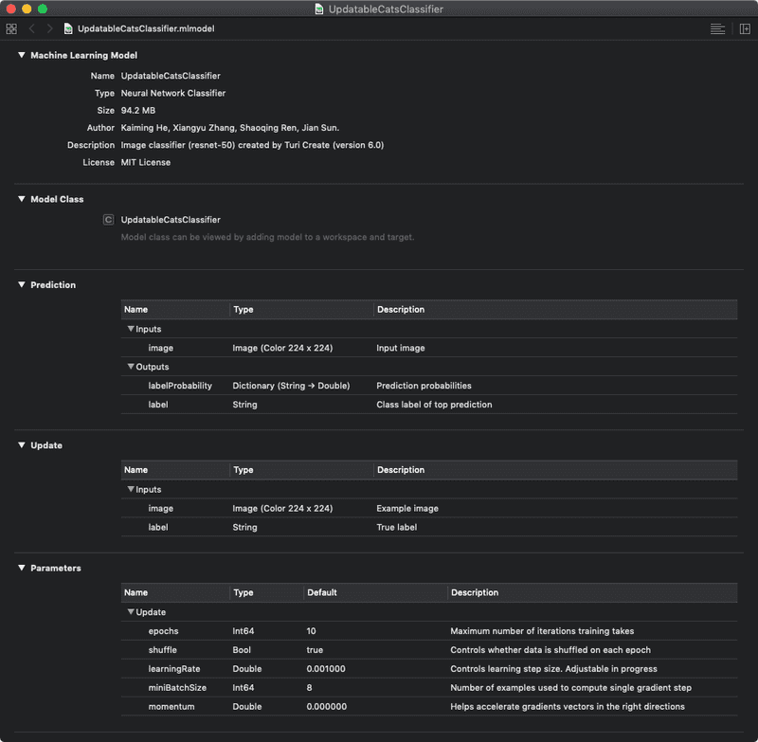This screenshot has height=742, width=758.
Task: Click the 'True label' description cell
Action: point(396,528)
